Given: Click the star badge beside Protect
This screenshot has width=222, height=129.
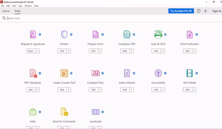Looking at the screenshot, I should (71, 34).
